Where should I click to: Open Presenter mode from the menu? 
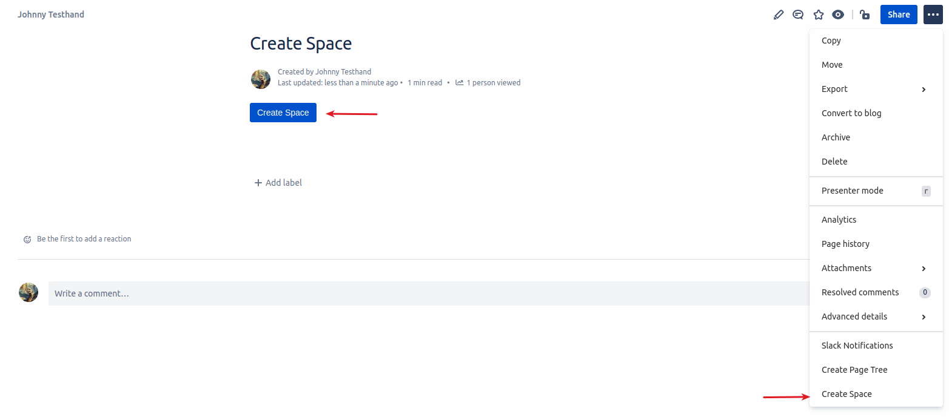coord(853,191)
